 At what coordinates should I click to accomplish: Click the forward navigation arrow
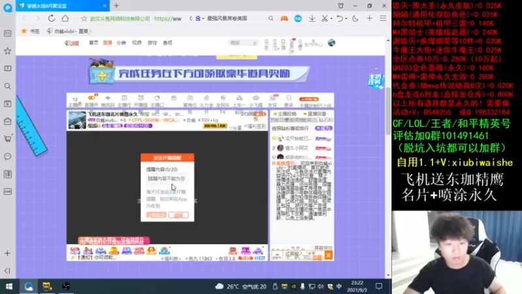pos(38,18)
